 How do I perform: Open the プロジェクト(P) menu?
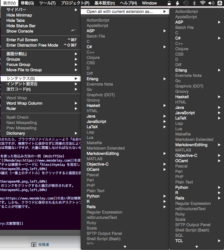tap(75, 3)
